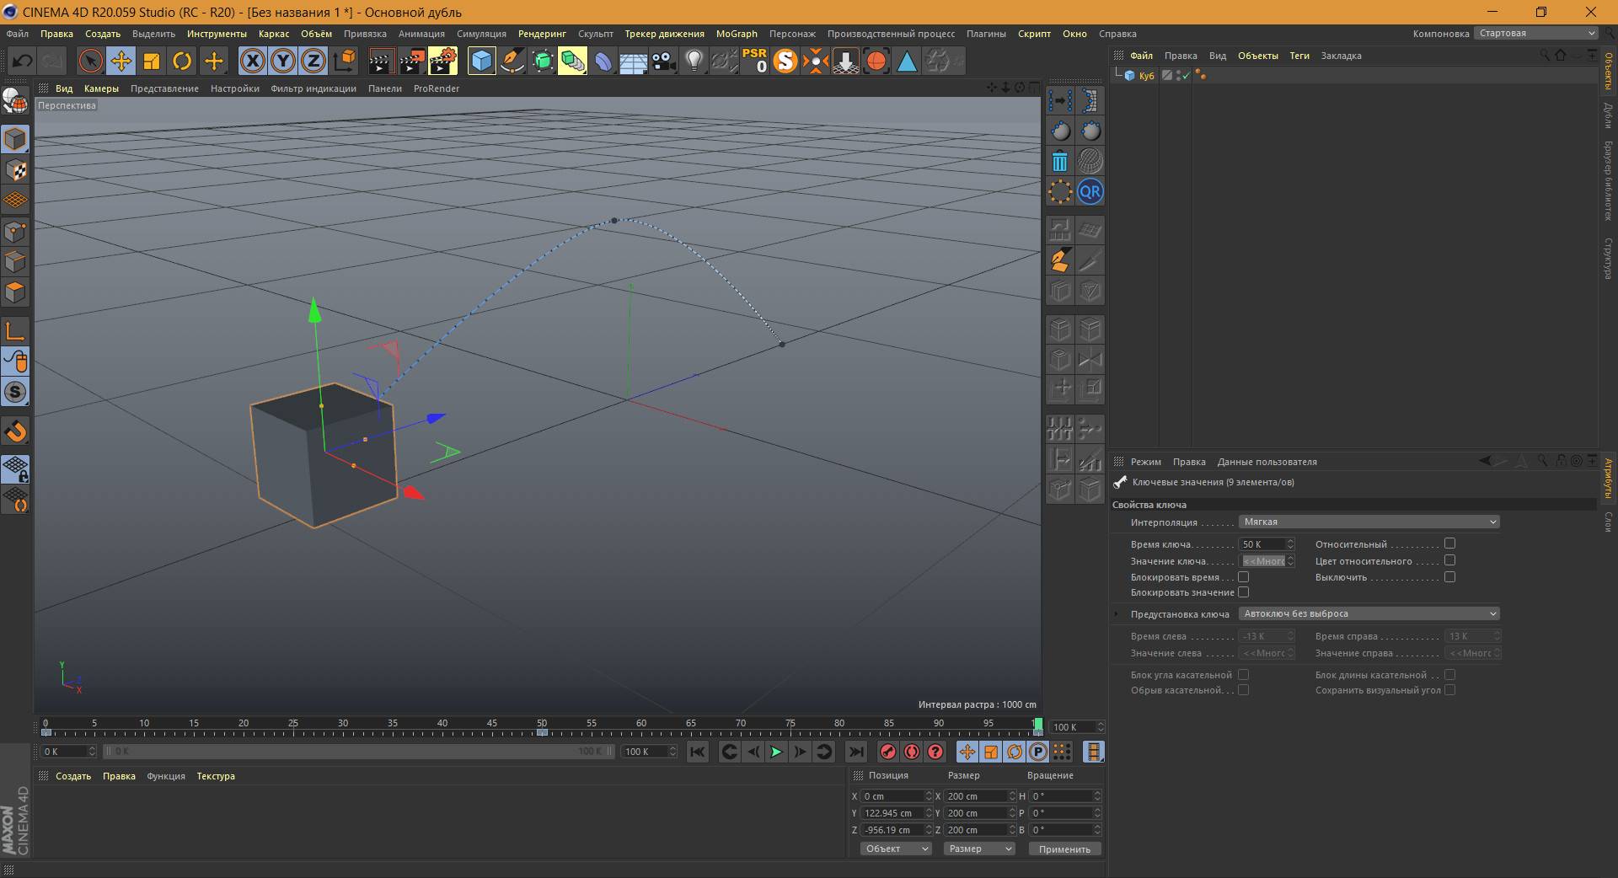The image size is (1618, 878).
Task: Enable Polygons mode orange cube
Action: 15,292
